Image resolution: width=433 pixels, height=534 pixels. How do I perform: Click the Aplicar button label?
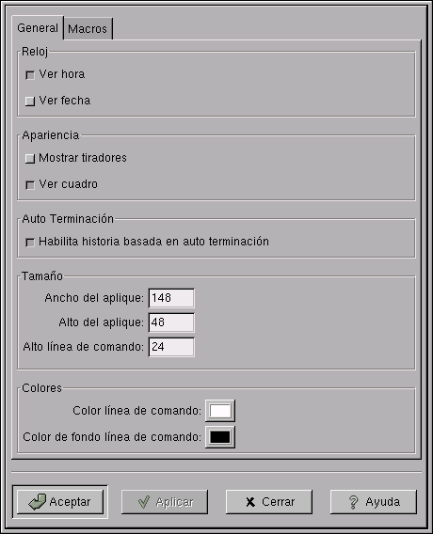point(174,502)
